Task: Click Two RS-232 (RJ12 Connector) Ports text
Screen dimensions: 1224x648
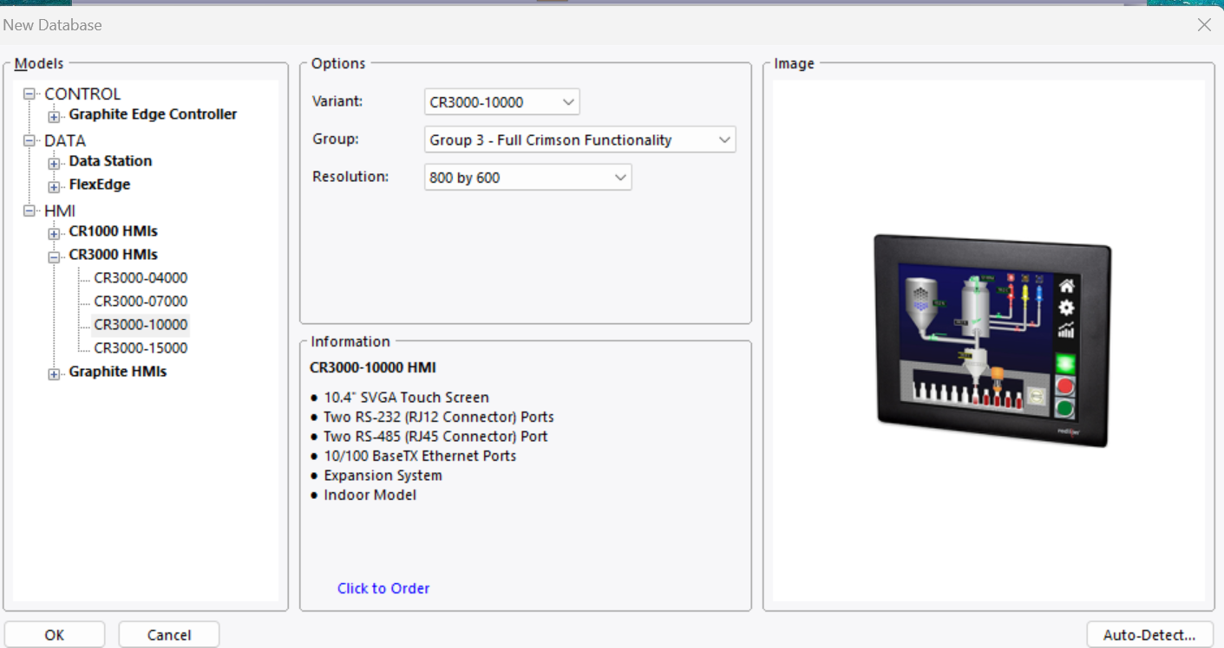Action: [x=439, y=417]
